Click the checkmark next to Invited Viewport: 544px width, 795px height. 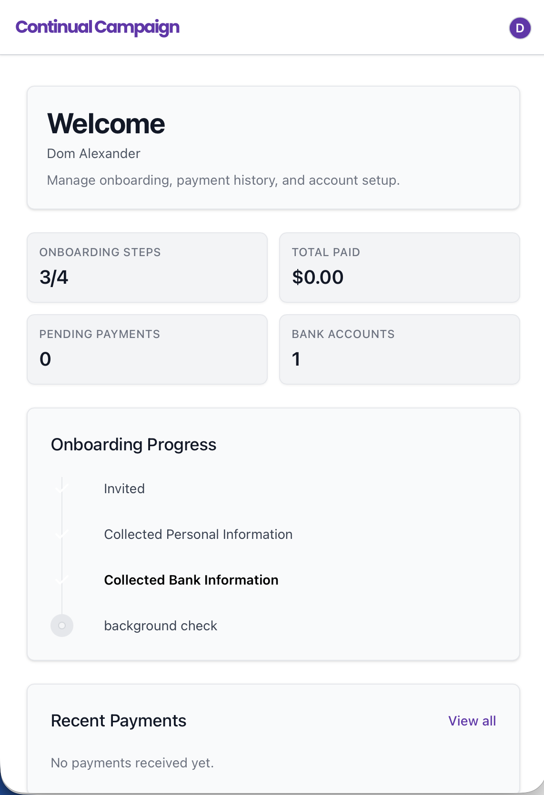(x=61, y=488)
